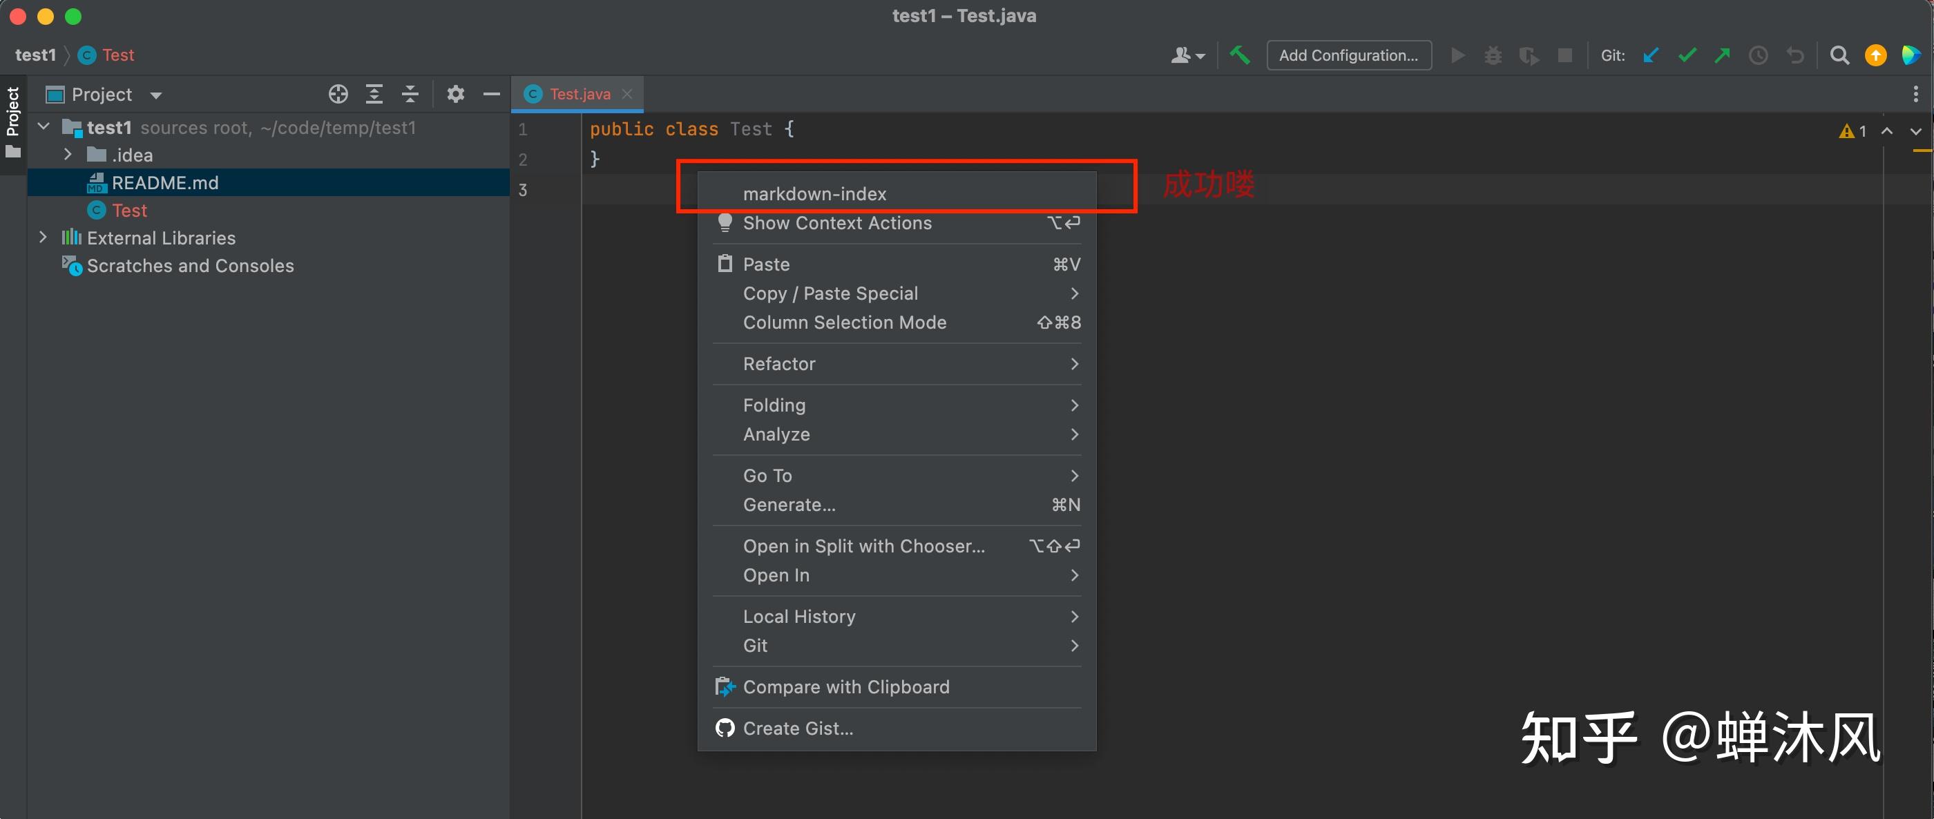This screenshot has width=1934, height=819.
Task: Open Project panel settings gear
Action: point(456,95)
